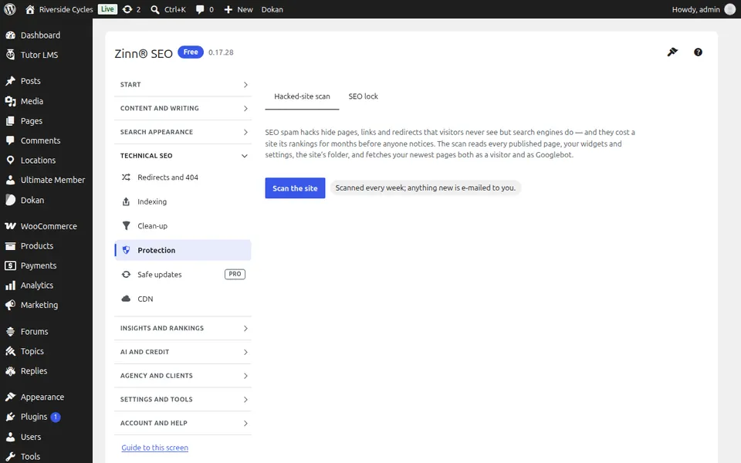Expand the AI and Credit section

(x=183, y=352)
